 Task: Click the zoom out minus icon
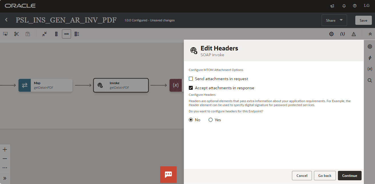click(5, 159)
